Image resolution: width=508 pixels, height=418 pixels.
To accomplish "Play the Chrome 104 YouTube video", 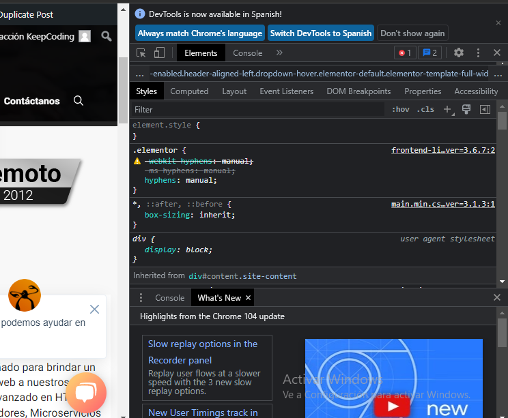I will point(393,406).
